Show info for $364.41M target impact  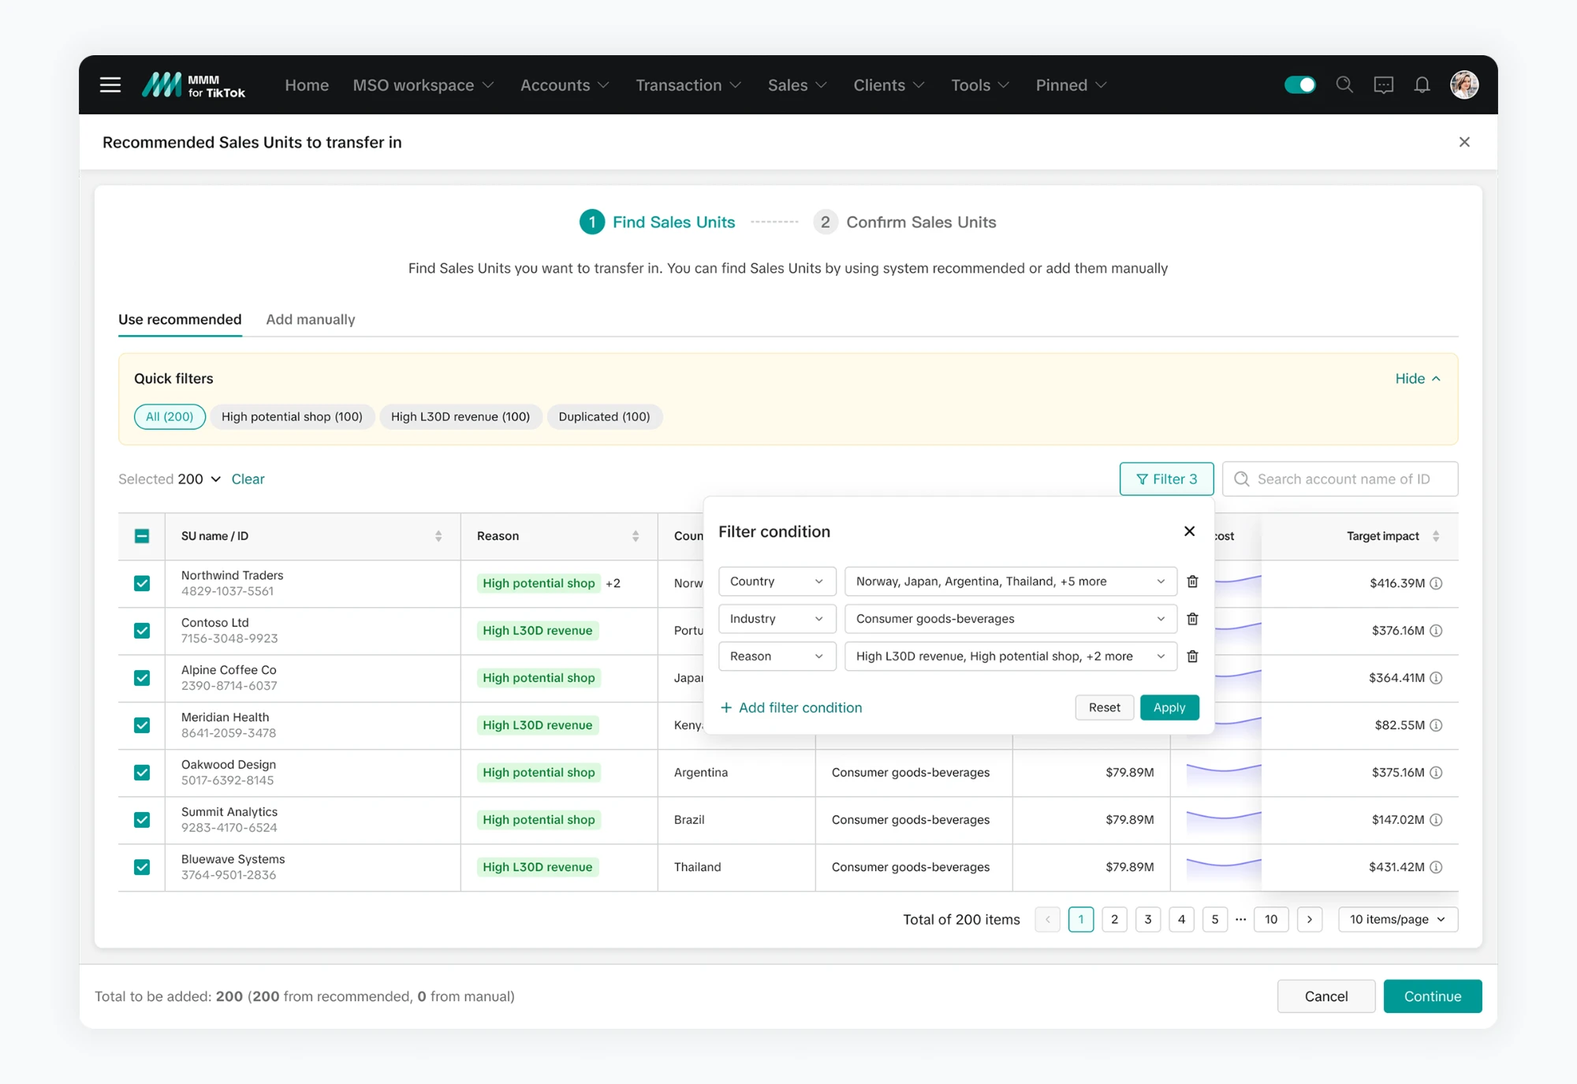point(1436,678)
